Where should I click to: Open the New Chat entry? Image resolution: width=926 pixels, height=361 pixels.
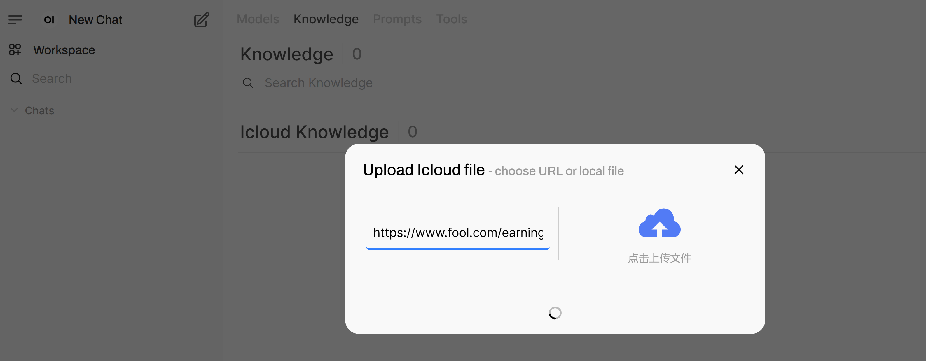coord(95,20)
